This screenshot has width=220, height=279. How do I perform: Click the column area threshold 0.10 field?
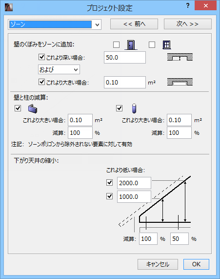[179, 120]
